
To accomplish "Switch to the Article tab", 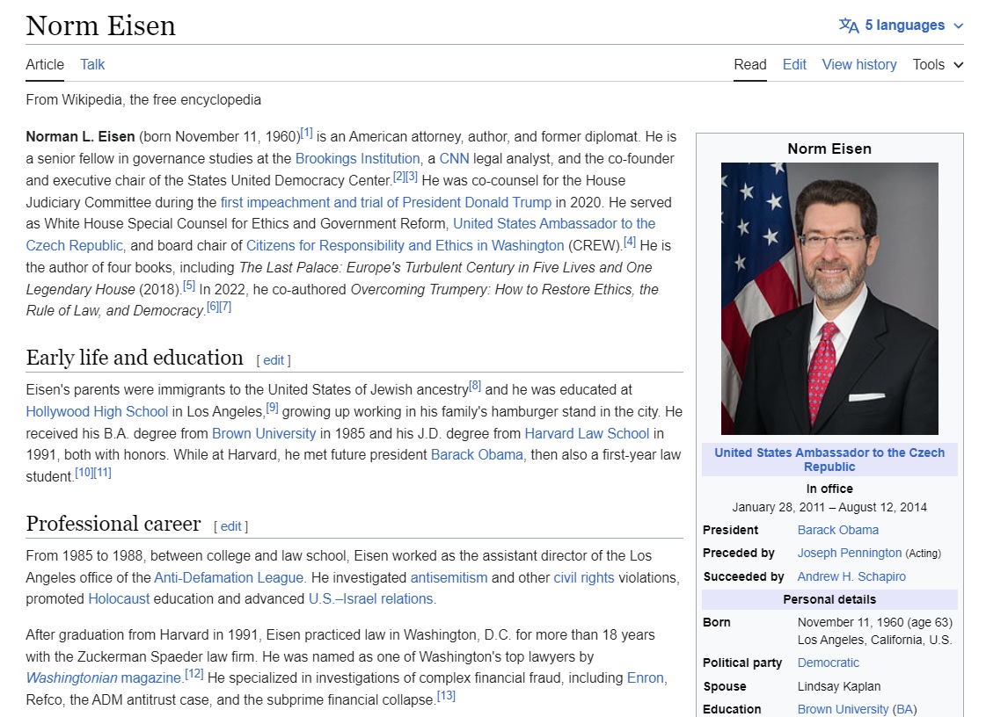I will (x=45, y=65).
